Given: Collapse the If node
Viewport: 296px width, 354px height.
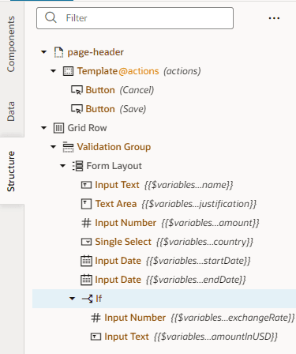Looking at the screenshot, I should click(x=73, y=299).
